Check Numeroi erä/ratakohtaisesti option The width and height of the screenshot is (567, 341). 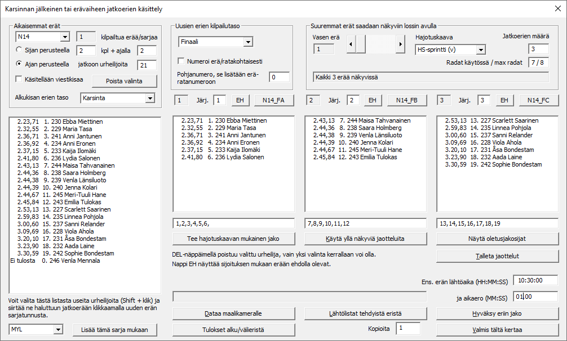pos(181,61)
